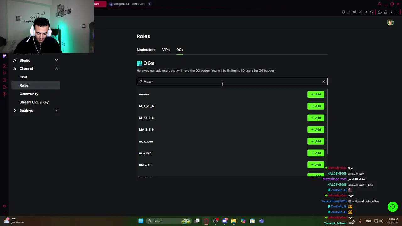Viewport: 402px width, 226px height.
Task: Click the ad blocker shield icon
Action: [355, 12]
